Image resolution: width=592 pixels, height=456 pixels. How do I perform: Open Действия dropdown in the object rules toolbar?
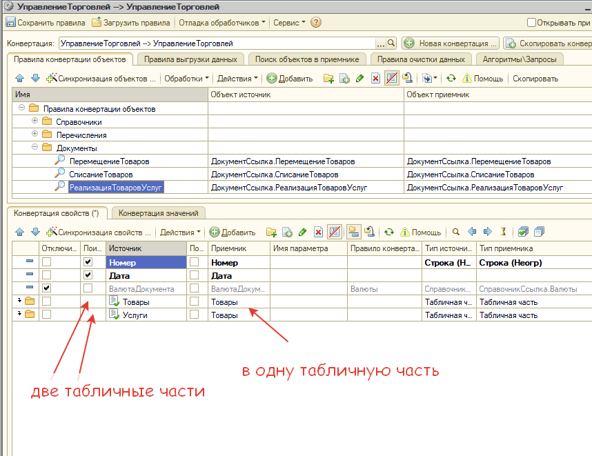point(237,79)
